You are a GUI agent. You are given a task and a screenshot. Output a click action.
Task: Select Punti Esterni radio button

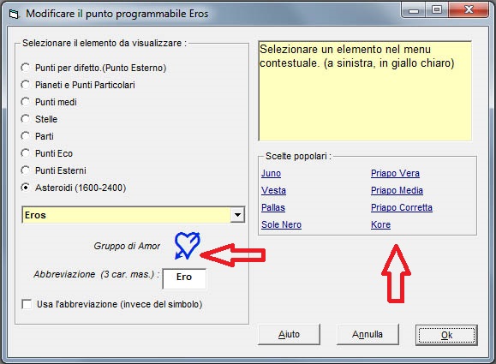pyautogui.click(x=26, y=170)
